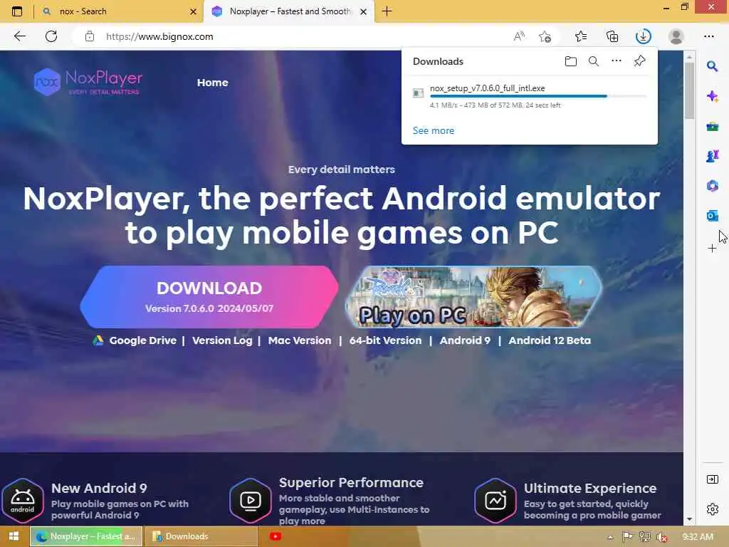The width and height of the screenshot is (729, 547).
Task: Search downloads magnifier icon
Action: pyautogui.click(x=594, y=61)
